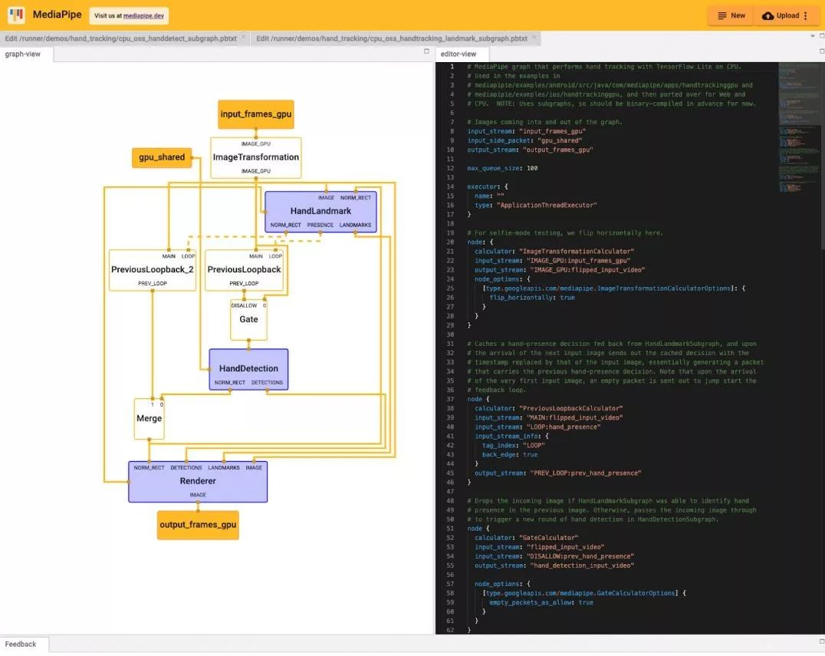
Task: Open the tab list dropdown arrow
Action: pos(812,35)
